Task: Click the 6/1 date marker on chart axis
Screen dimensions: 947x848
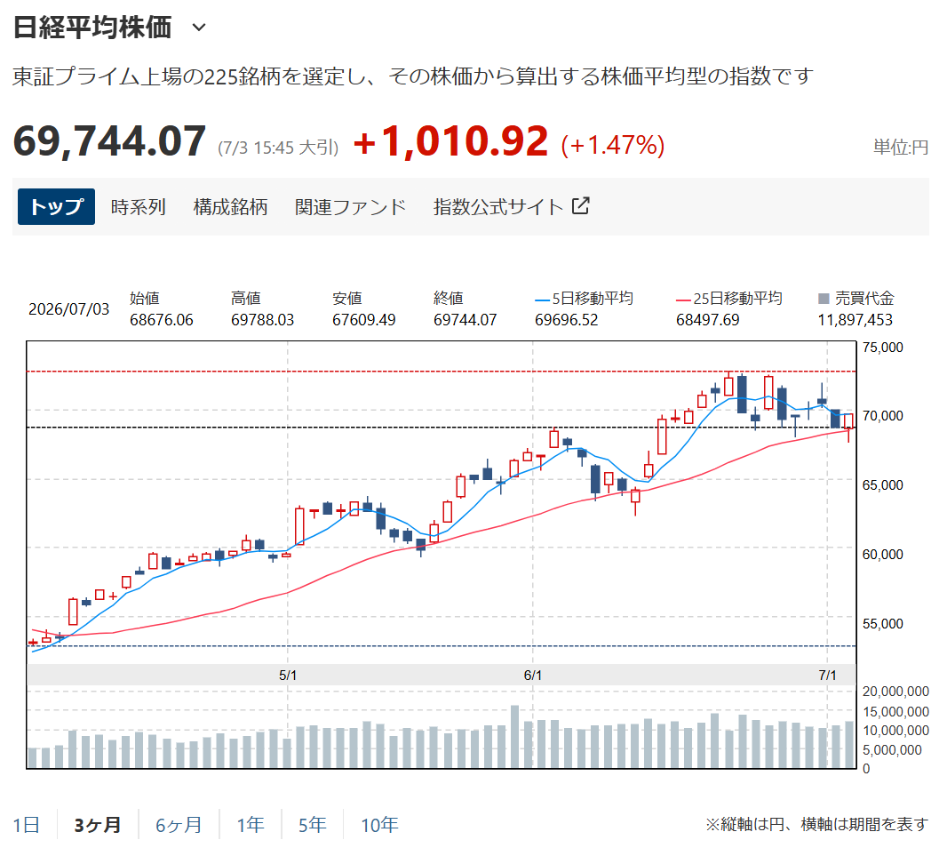Action: coord(533,676)
